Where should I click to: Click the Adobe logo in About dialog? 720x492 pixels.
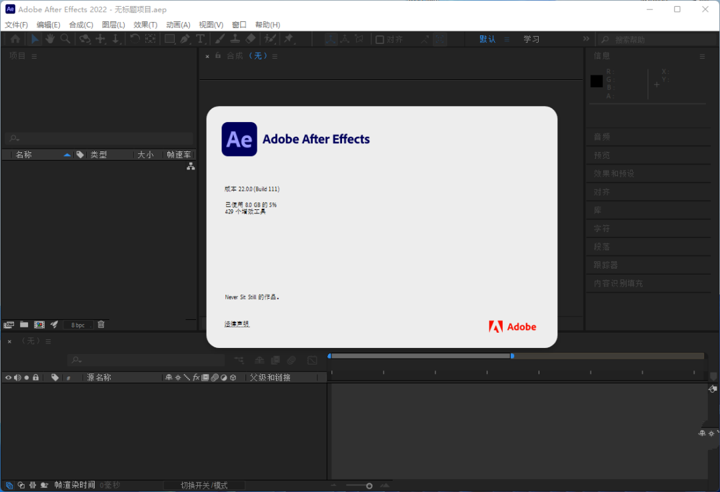(x=513, y=327)
